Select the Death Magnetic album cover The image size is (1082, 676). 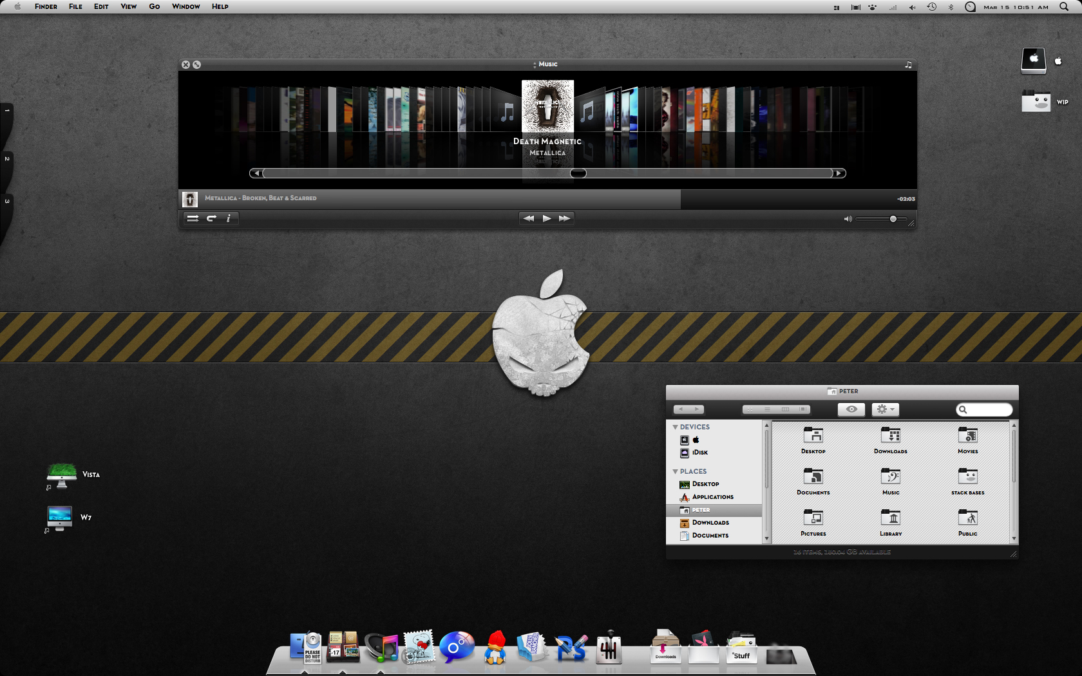[x=547, y=106]
